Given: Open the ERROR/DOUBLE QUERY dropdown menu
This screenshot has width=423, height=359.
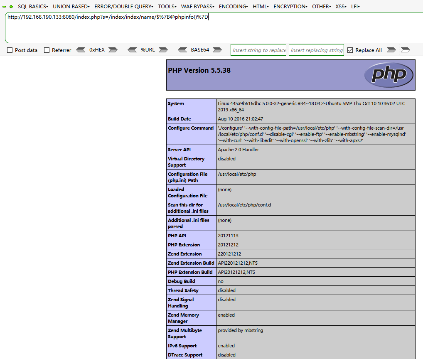Looking at the screenshot, I should [123, 7].
